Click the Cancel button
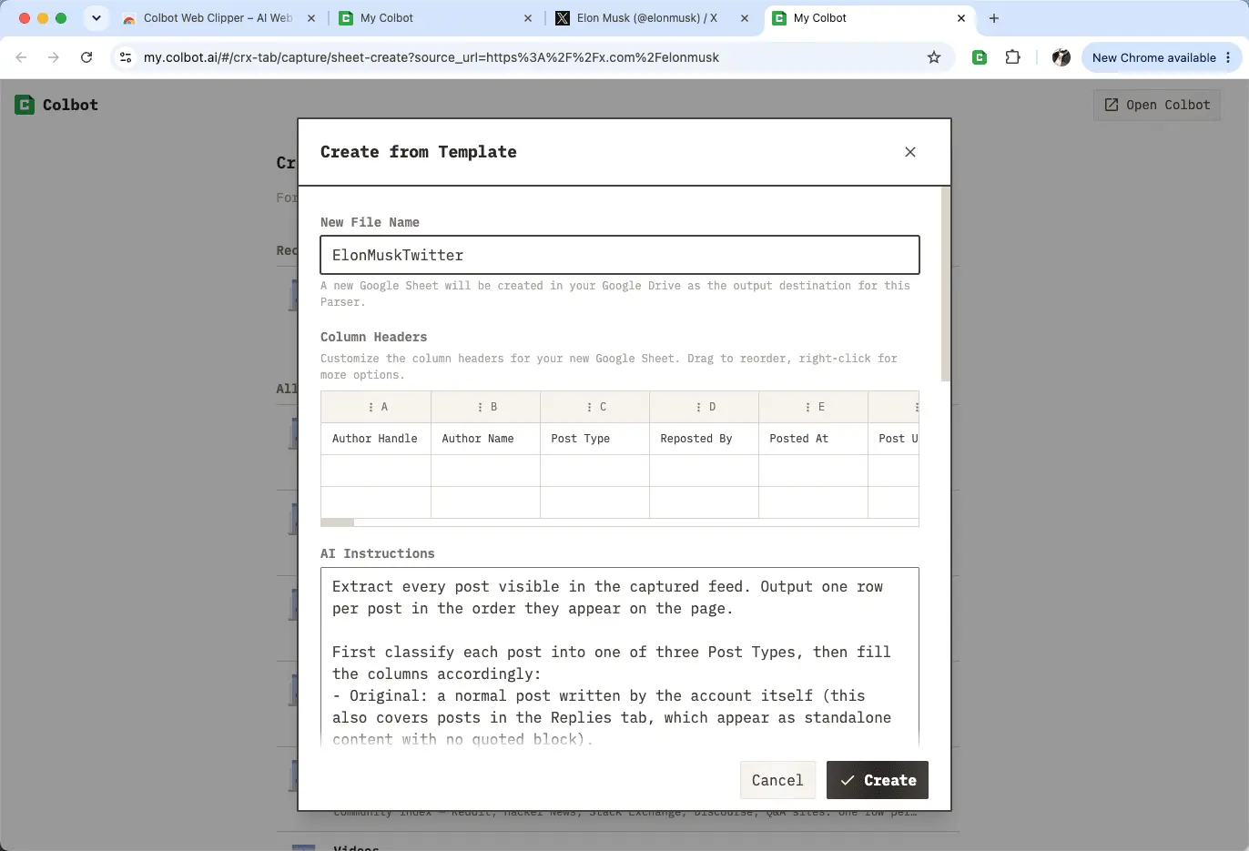Image resolution: width=1249 pixels, height=851 pixels. pos(777,780)
